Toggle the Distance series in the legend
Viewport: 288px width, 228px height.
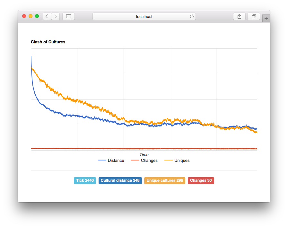pos(117,160)
